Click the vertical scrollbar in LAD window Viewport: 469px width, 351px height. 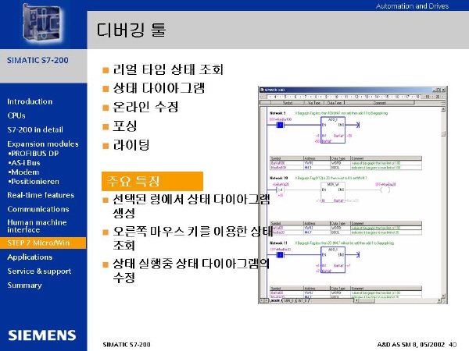click(x=443, y=202)
